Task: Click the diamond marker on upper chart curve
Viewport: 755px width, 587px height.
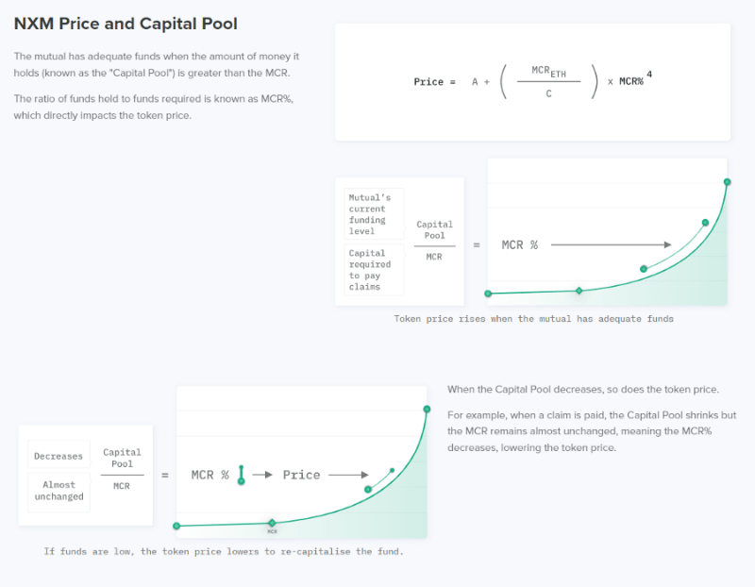Action: click(579, 291)
